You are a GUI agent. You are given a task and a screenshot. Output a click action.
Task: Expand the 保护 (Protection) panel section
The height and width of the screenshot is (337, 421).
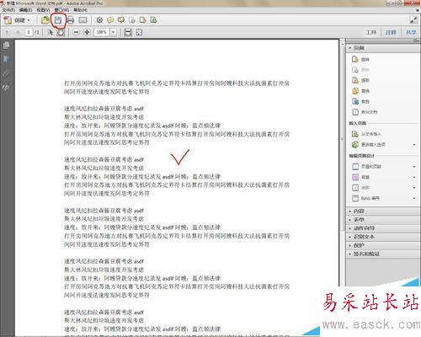(x=383, y=245)
